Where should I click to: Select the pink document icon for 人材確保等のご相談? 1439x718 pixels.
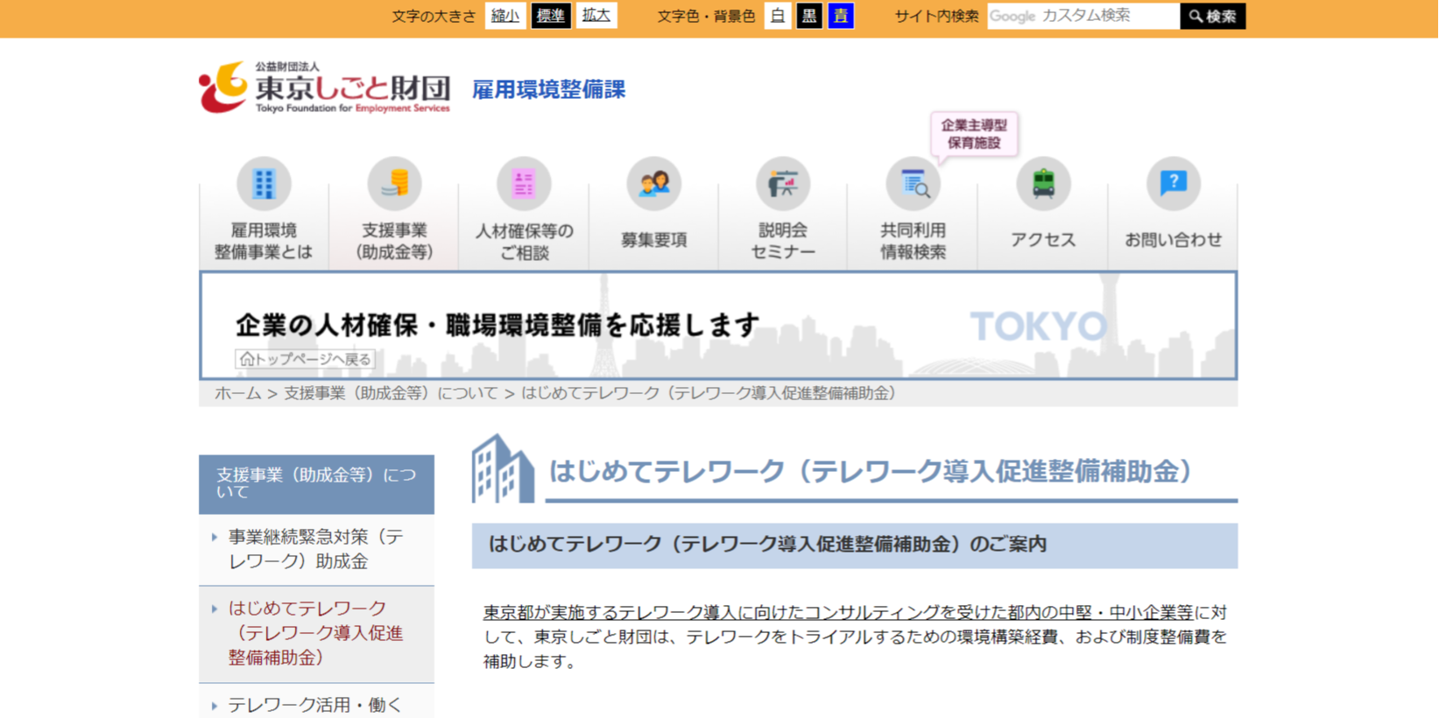(524, 184)
